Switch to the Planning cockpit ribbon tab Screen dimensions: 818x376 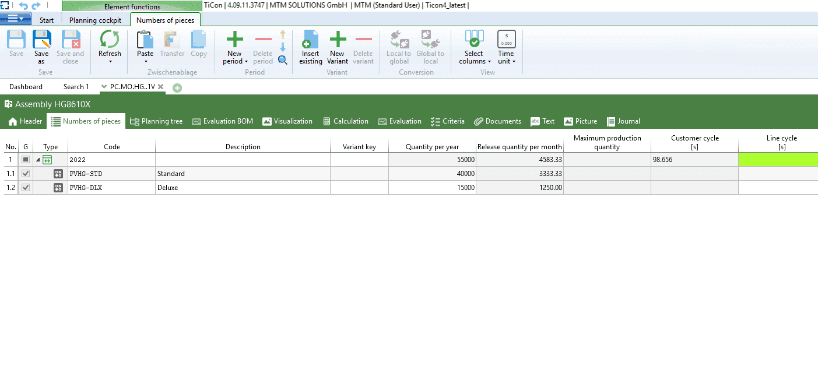[x=95, y=20]
